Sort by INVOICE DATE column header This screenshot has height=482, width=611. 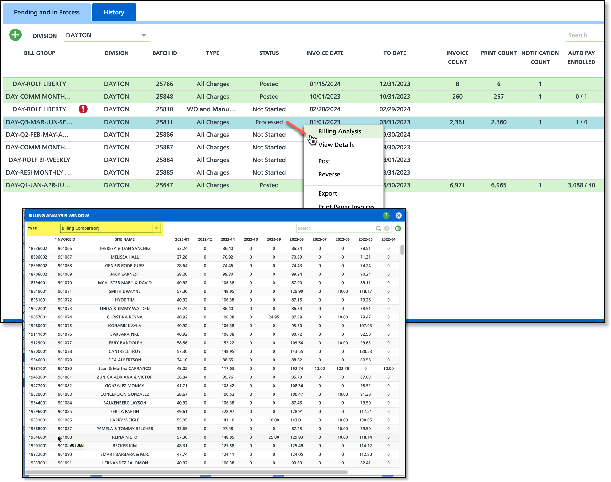pyautogui.click(x=325, y=53)
